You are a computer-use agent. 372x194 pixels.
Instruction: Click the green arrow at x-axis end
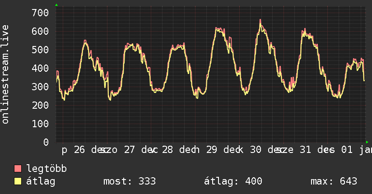point(367,142)
